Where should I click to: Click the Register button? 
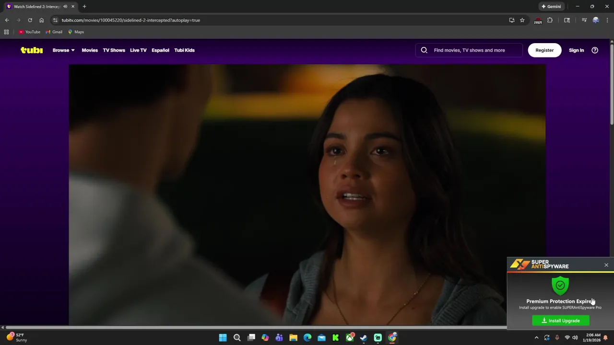click(x=544, y=50)
